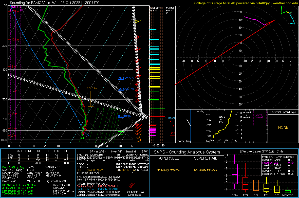Click the CAPE column header
The height and width of the screenshot is (198, 299).
[x=19, y=151]
